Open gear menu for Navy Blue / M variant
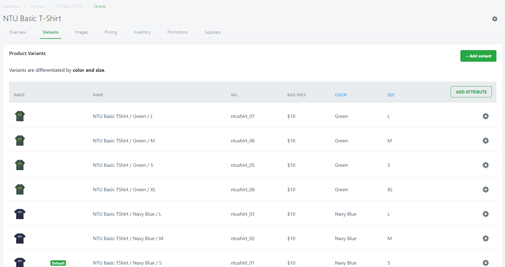Screen dimensions: 505x267 [x=485, y=238]
